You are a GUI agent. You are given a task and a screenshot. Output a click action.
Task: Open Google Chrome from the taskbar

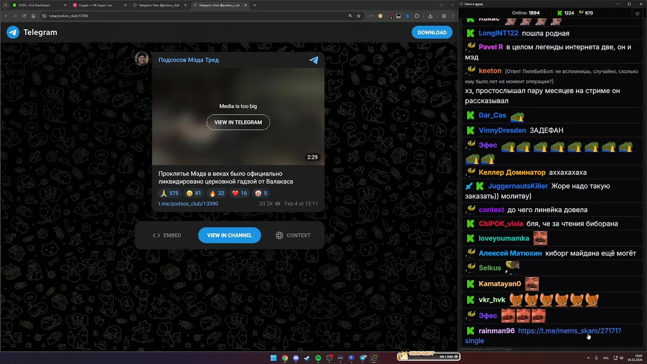pos(285,358)
